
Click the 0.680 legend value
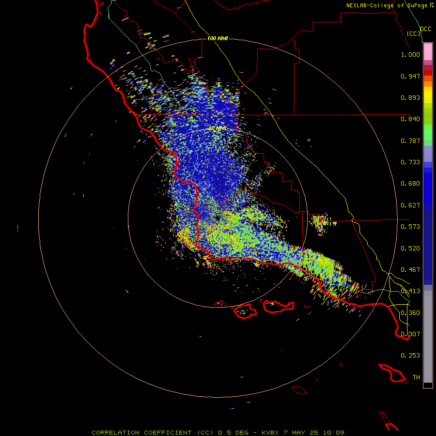tap(410, 184)
